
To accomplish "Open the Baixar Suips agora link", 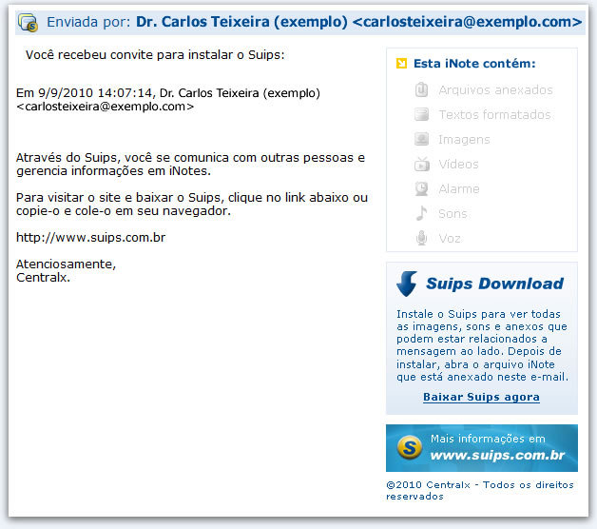I will pos(481,397).
